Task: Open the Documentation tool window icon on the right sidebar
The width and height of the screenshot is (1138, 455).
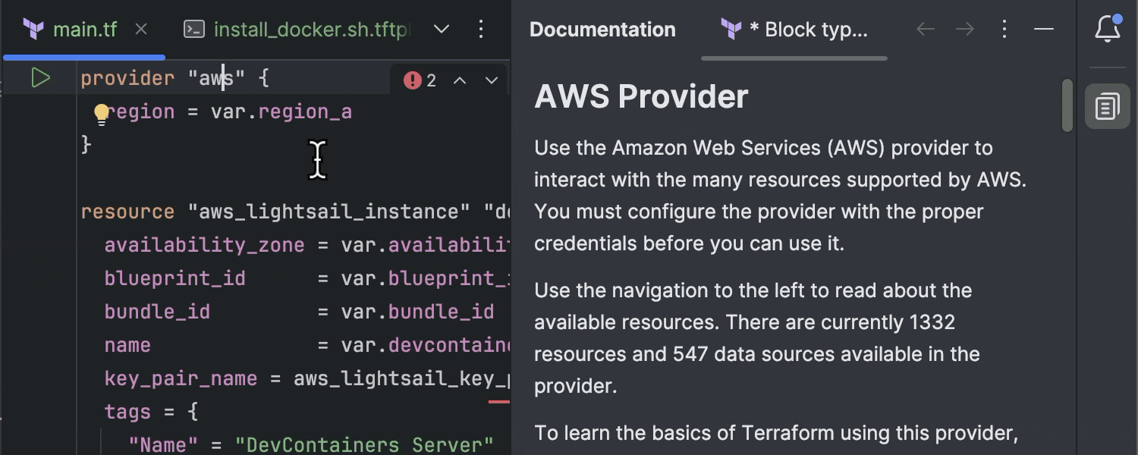Action: tap(1107, 106)
